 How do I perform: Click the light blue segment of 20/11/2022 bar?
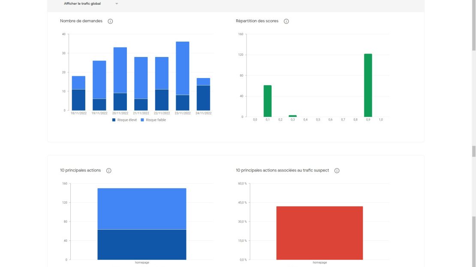[120, 70]
